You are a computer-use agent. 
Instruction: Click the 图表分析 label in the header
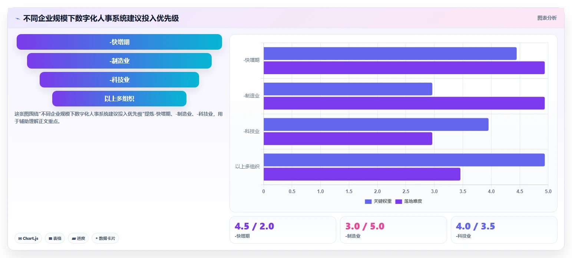547,18
